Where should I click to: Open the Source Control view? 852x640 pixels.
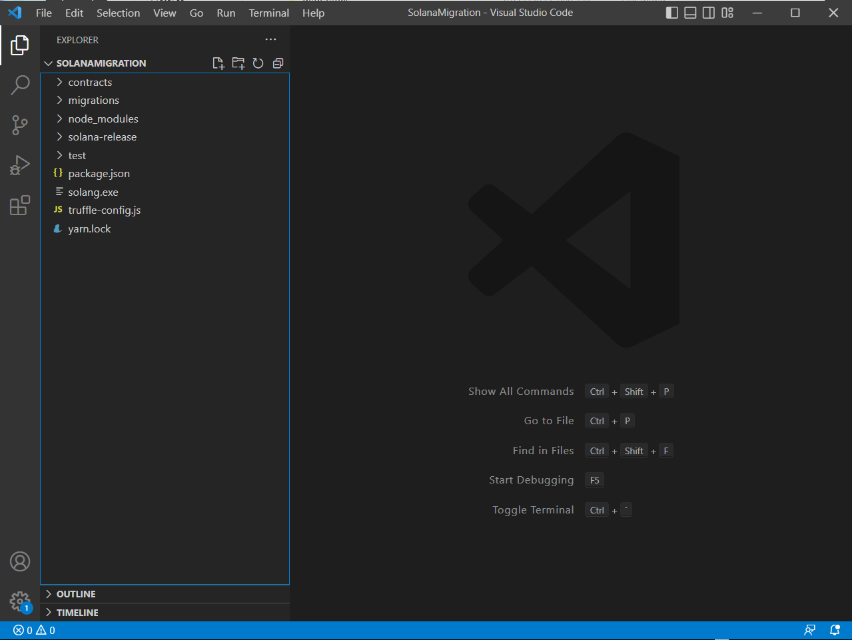pos(20,125)
